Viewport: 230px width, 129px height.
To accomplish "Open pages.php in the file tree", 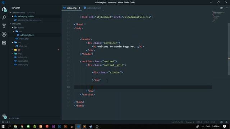I will tap(35, 61).
